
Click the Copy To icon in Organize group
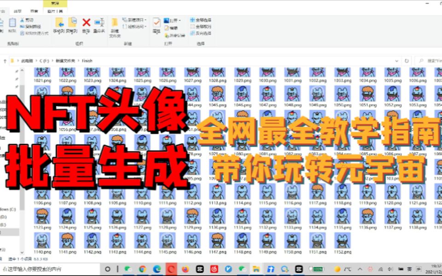click(72, 23)
